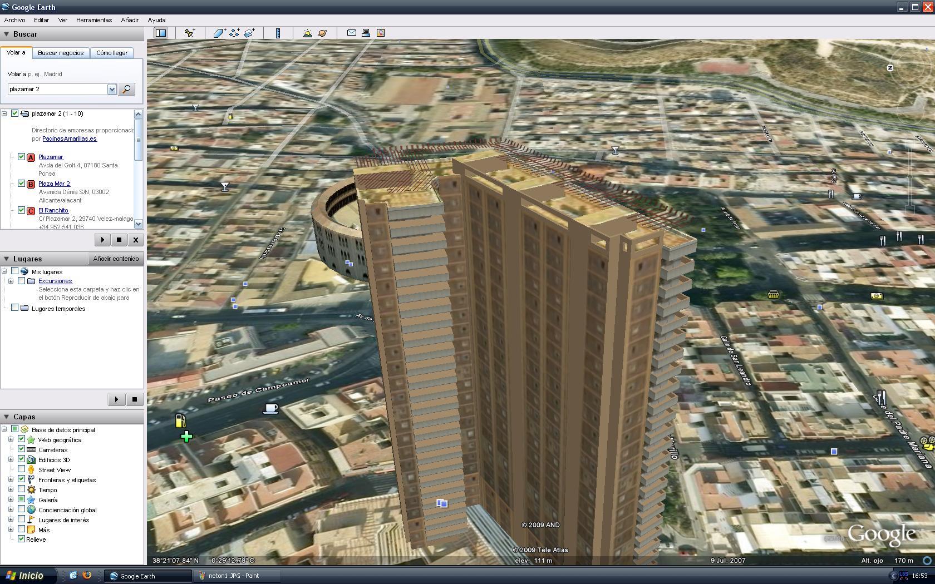
Task: Switch between Earth and Sky planet icon
Action: (322, 33)
